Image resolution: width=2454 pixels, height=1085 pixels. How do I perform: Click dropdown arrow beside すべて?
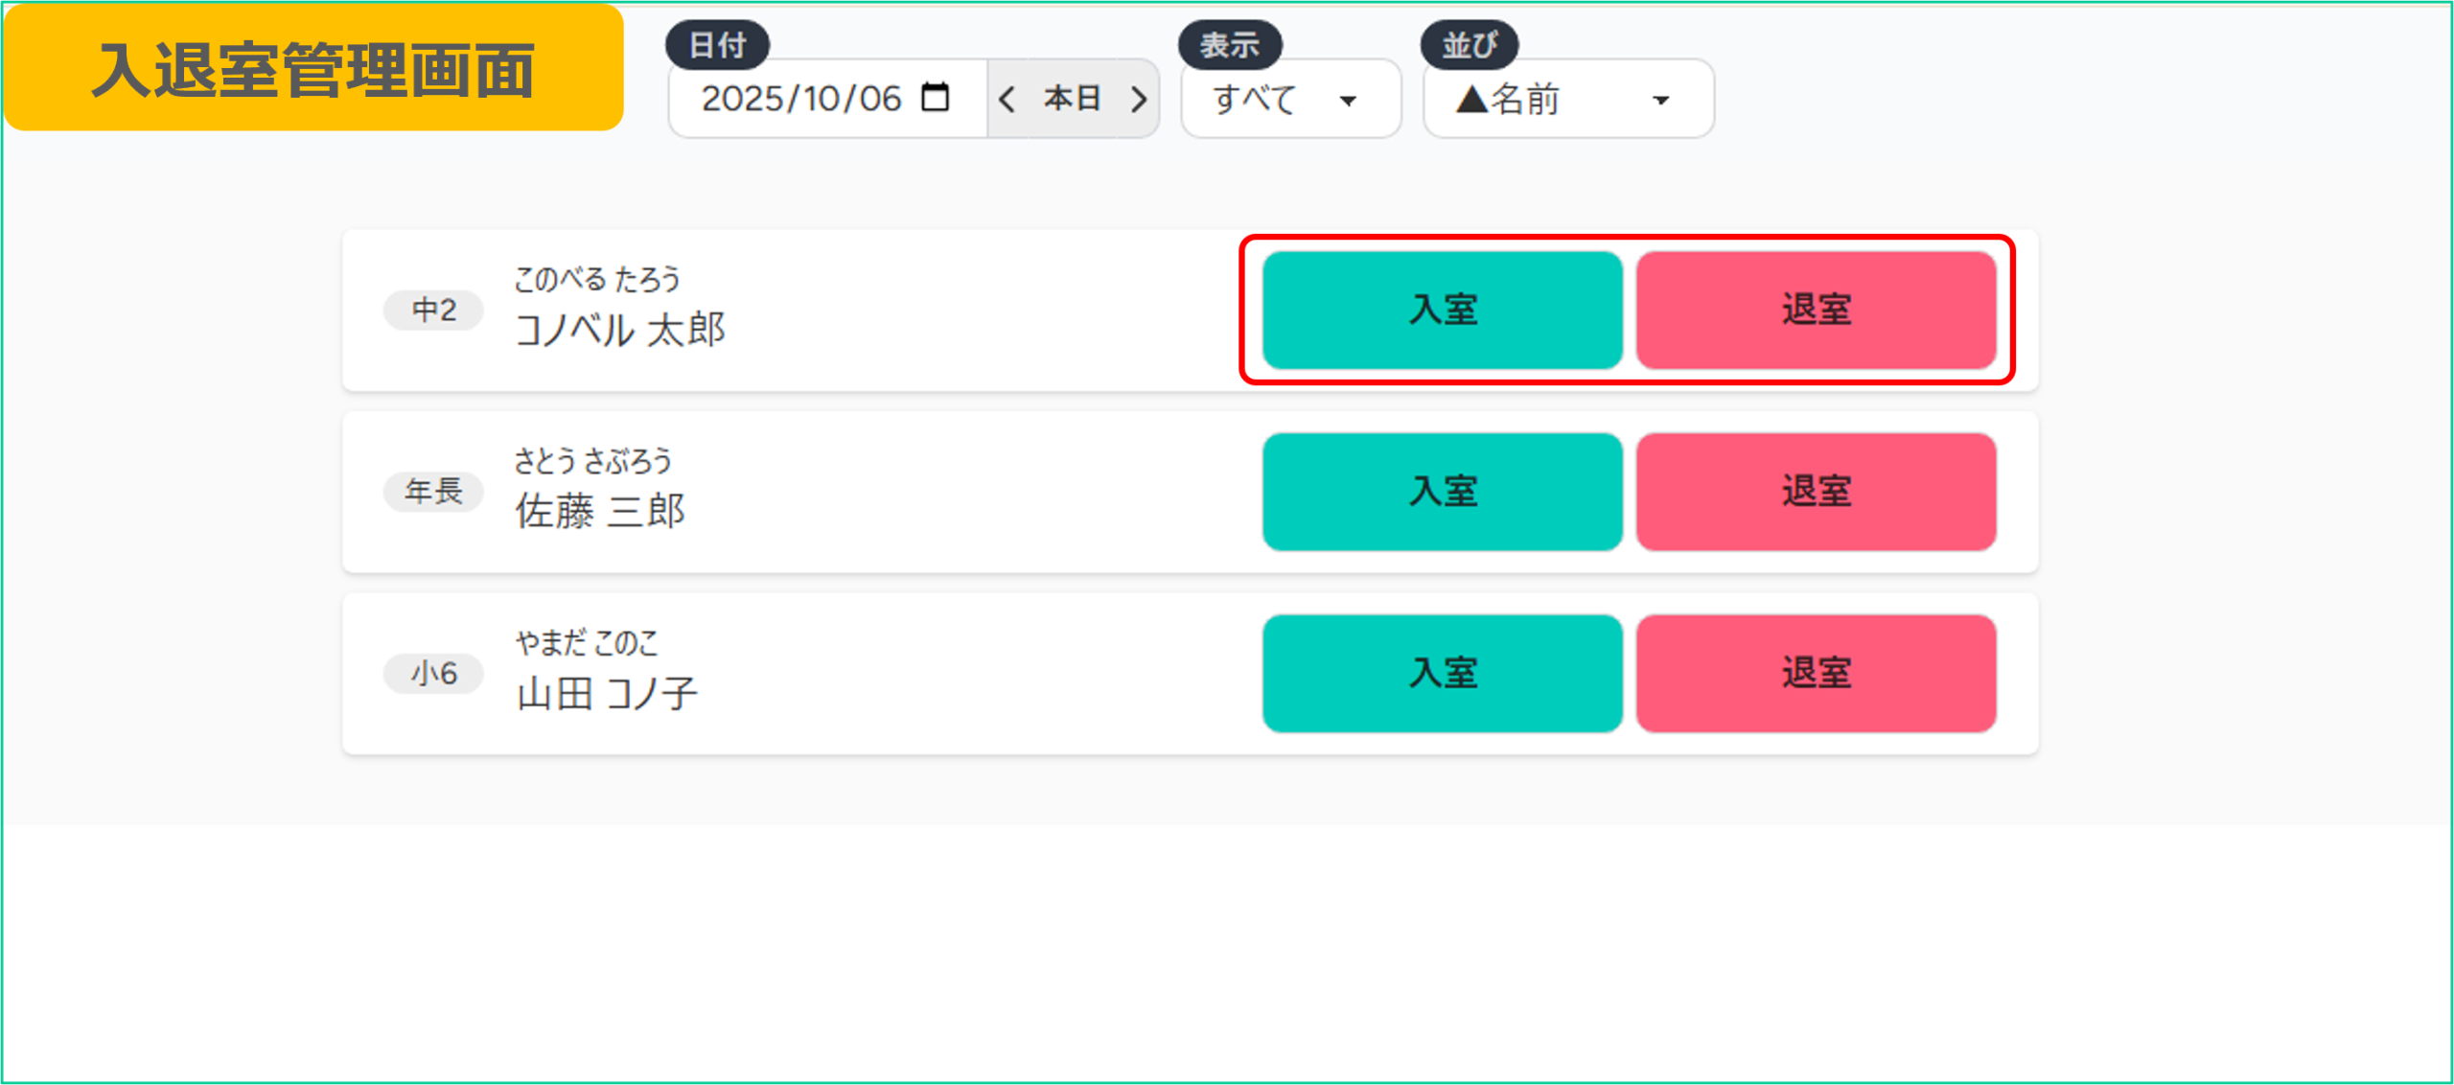click(1348, 100)
